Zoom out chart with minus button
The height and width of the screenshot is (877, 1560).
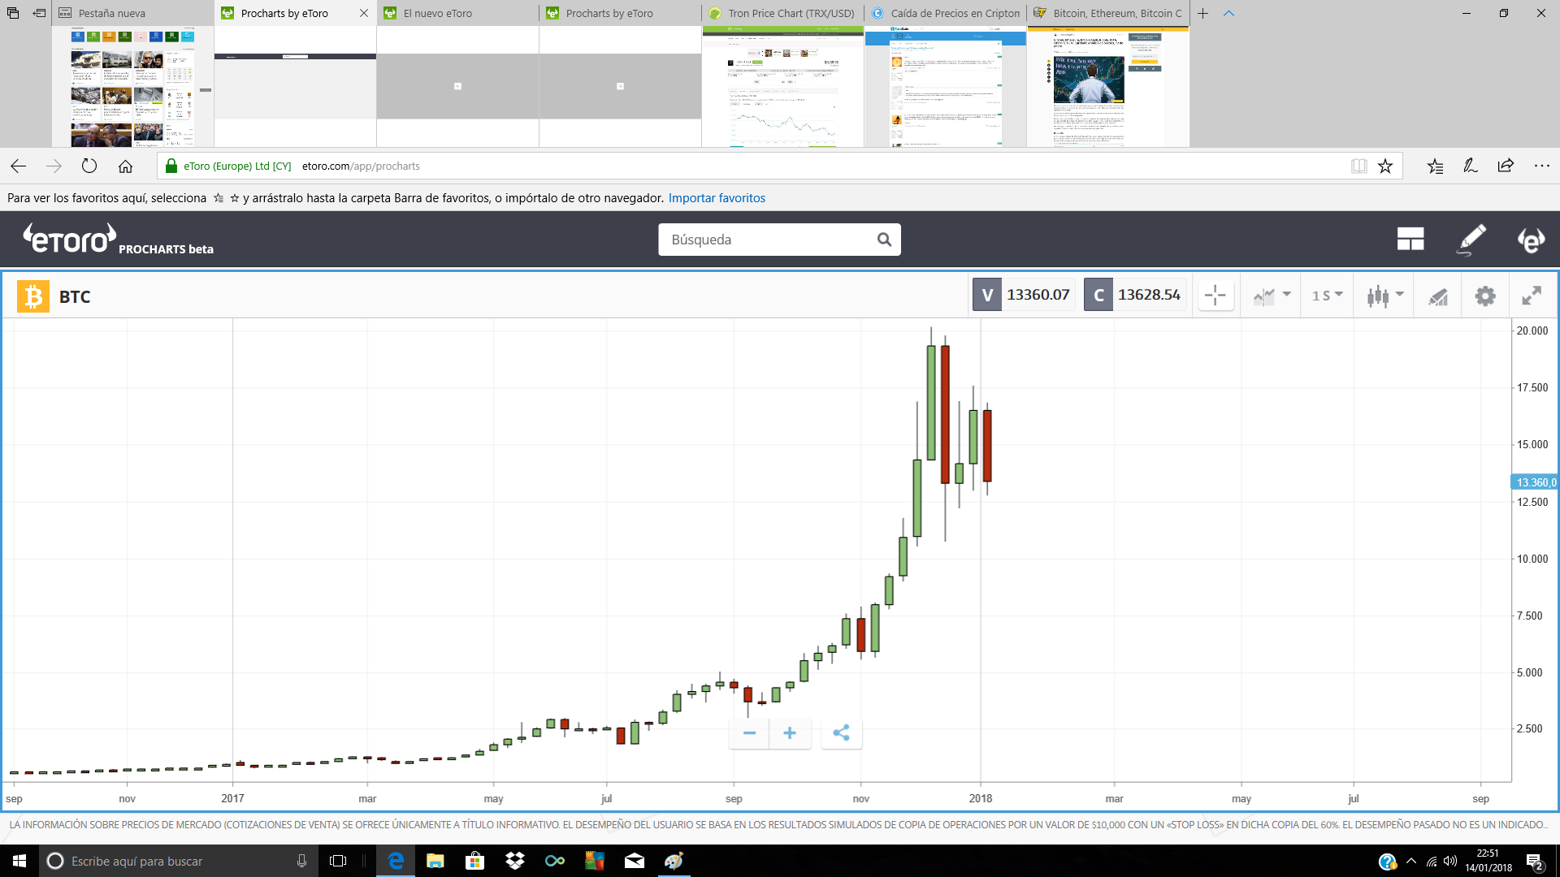click(x=749, y=733)
